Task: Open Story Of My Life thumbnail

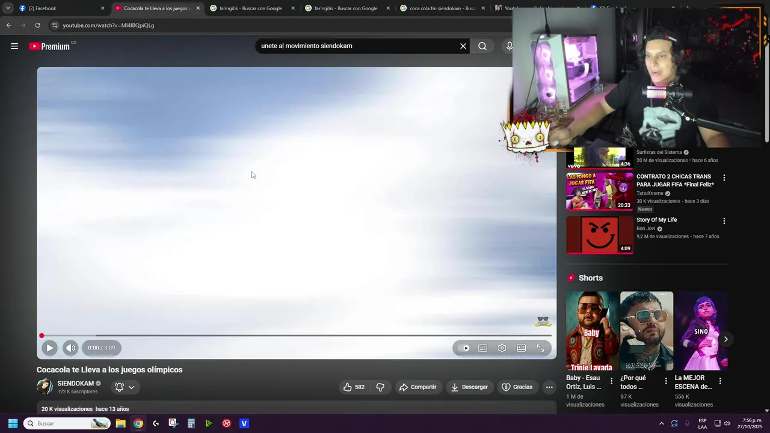Action: pyautogui.click(x=600, y=235)
